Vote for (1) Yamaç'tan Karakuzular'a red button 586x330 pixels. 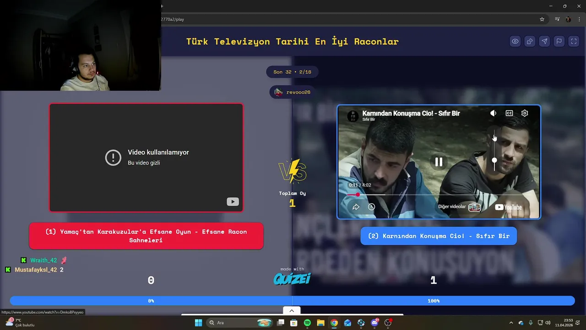click(x=146, y=236)
